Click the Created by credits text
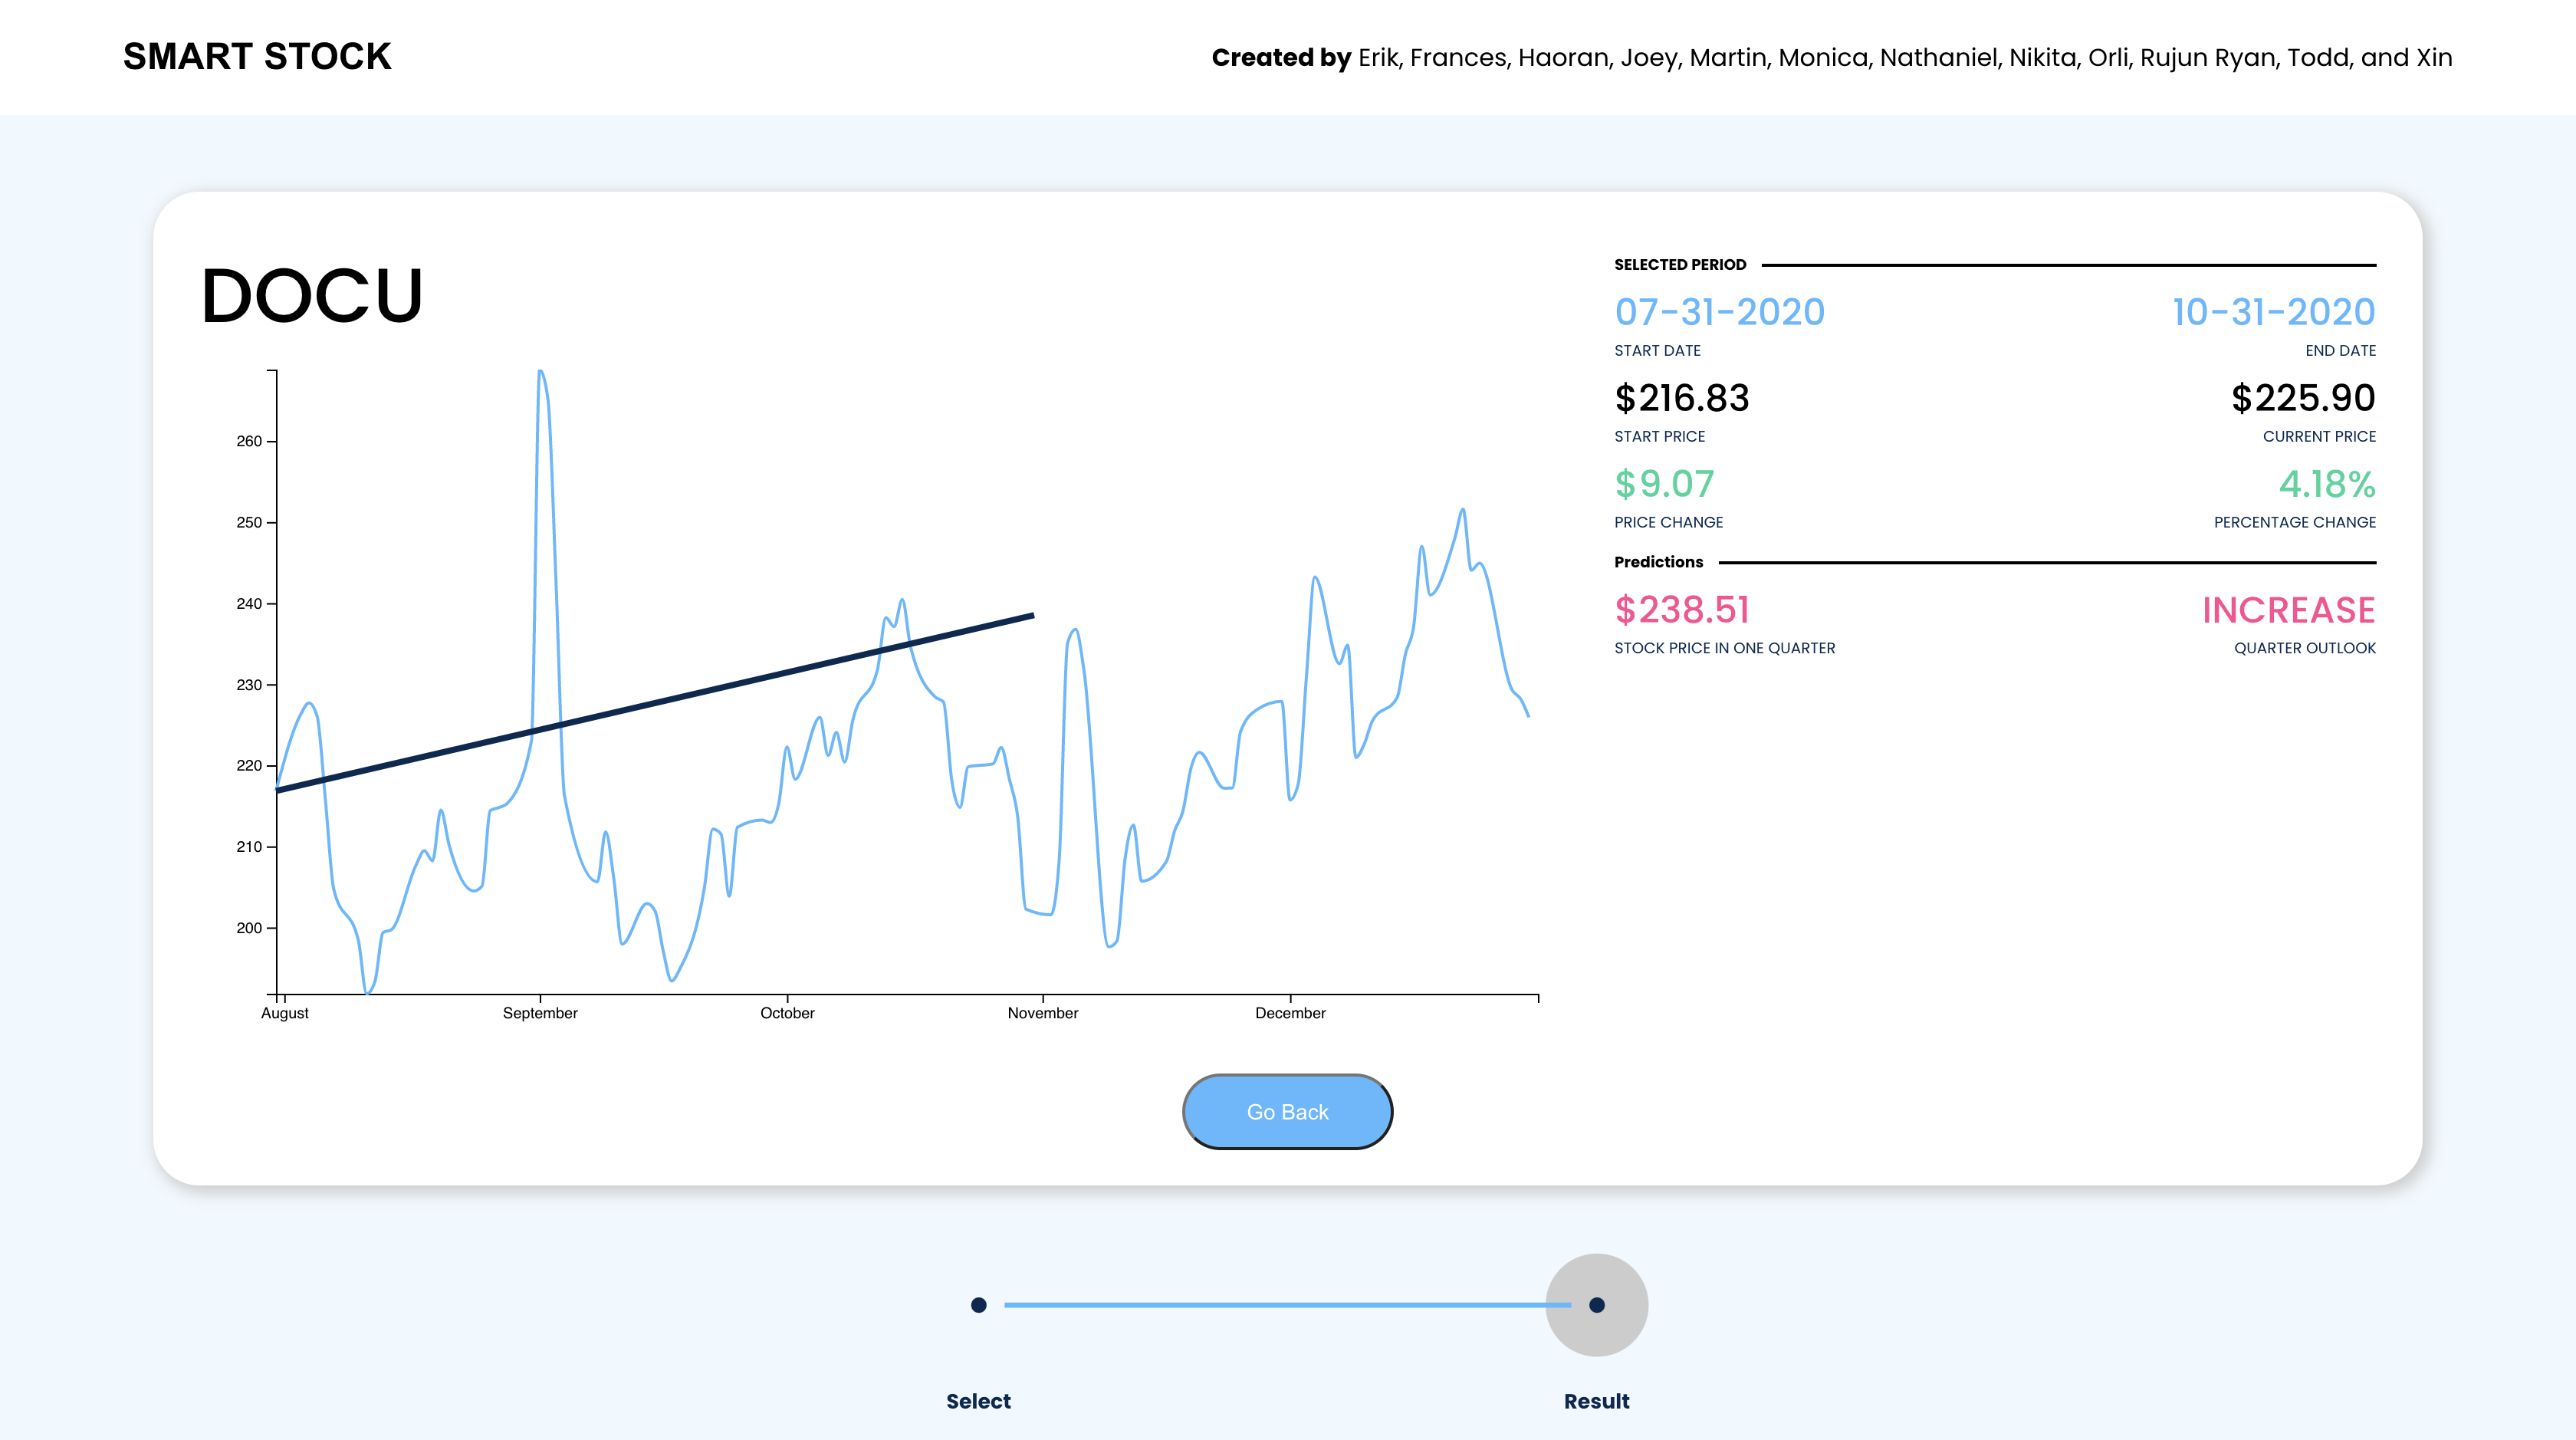This screenshot has width=2576, height=1440. click(1832, 58)
